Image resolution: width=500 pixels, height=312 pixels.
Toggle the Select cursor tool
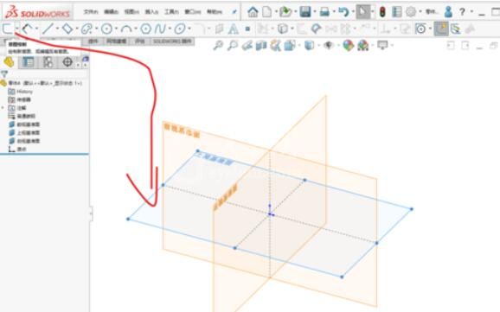362,12
